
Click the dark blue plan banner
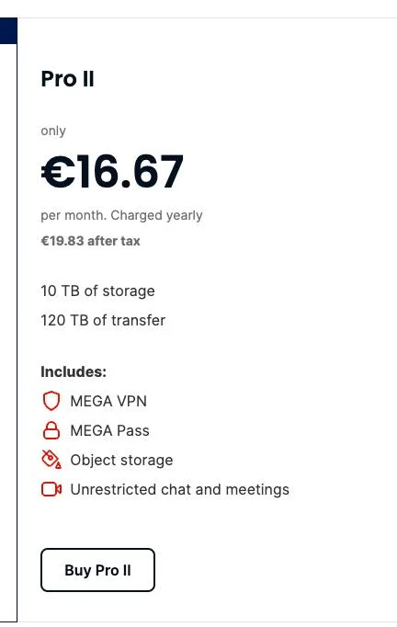(x=8, y=30)
